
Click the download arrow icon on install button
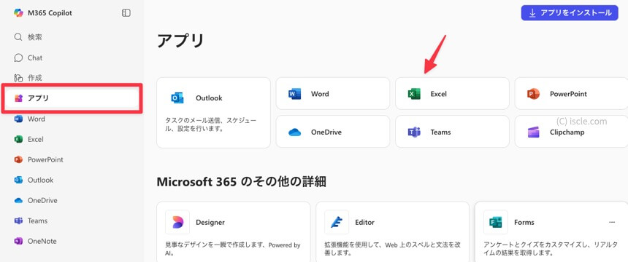pos(532,13)
